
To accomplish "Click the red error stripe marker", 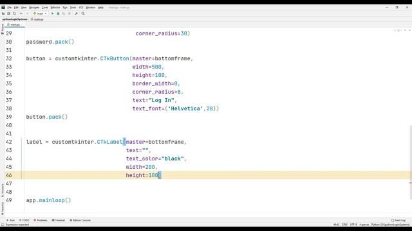I will (410, 183).
